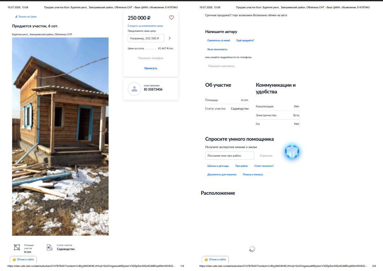Choose Стоит покупать? suggestion
The width and height of the screenshot is (383, 271).
[x=264, y=166]
